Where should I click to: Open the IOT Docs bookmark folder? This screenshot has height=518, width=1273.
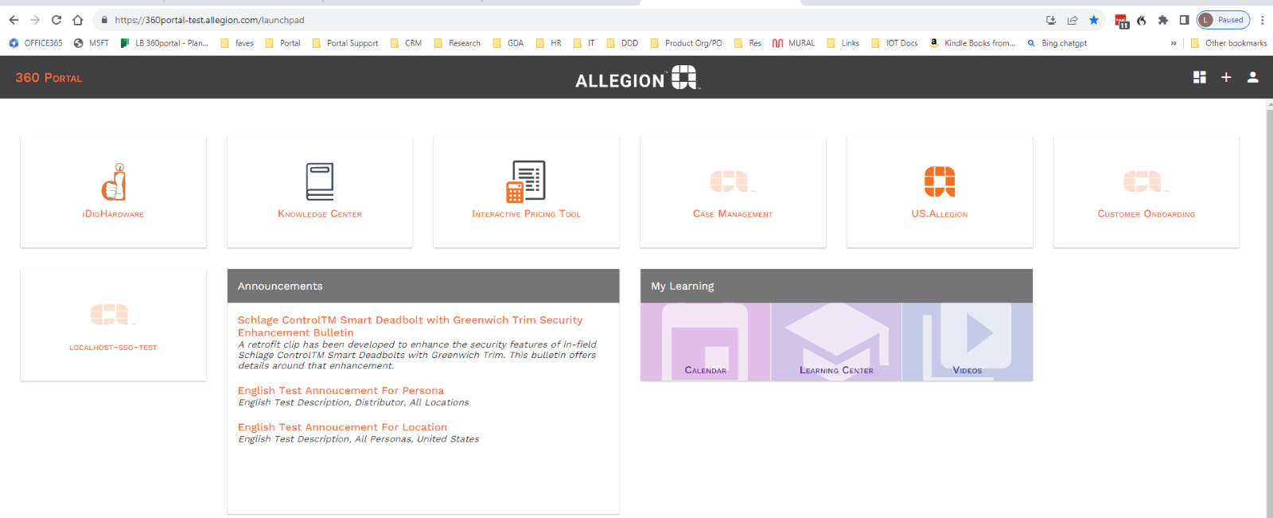pos(894,43)
